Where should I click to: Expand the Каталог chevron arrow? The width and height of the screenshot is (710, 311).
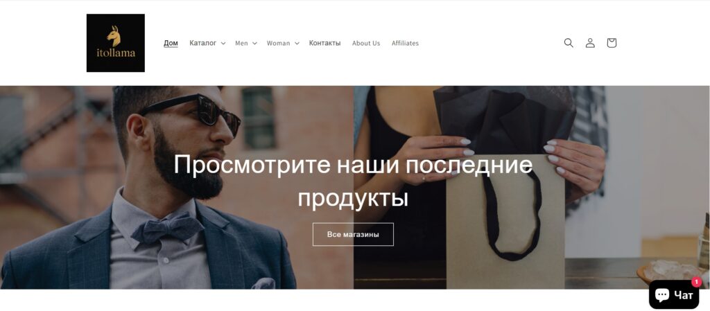click(x=223, y=44)
